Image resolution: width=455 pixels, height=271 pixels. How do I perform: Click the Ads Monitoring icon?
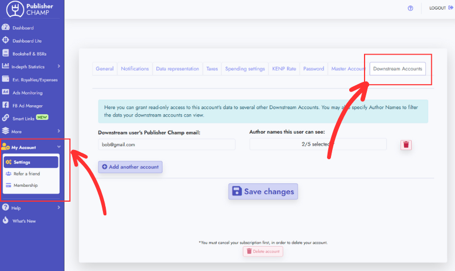click(x=6, y=92)
